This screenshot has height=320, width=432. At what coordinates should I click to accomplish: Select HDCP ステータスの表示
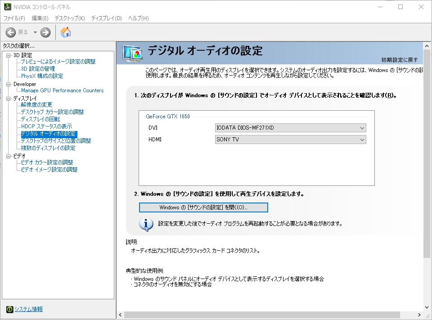[46, 126]
